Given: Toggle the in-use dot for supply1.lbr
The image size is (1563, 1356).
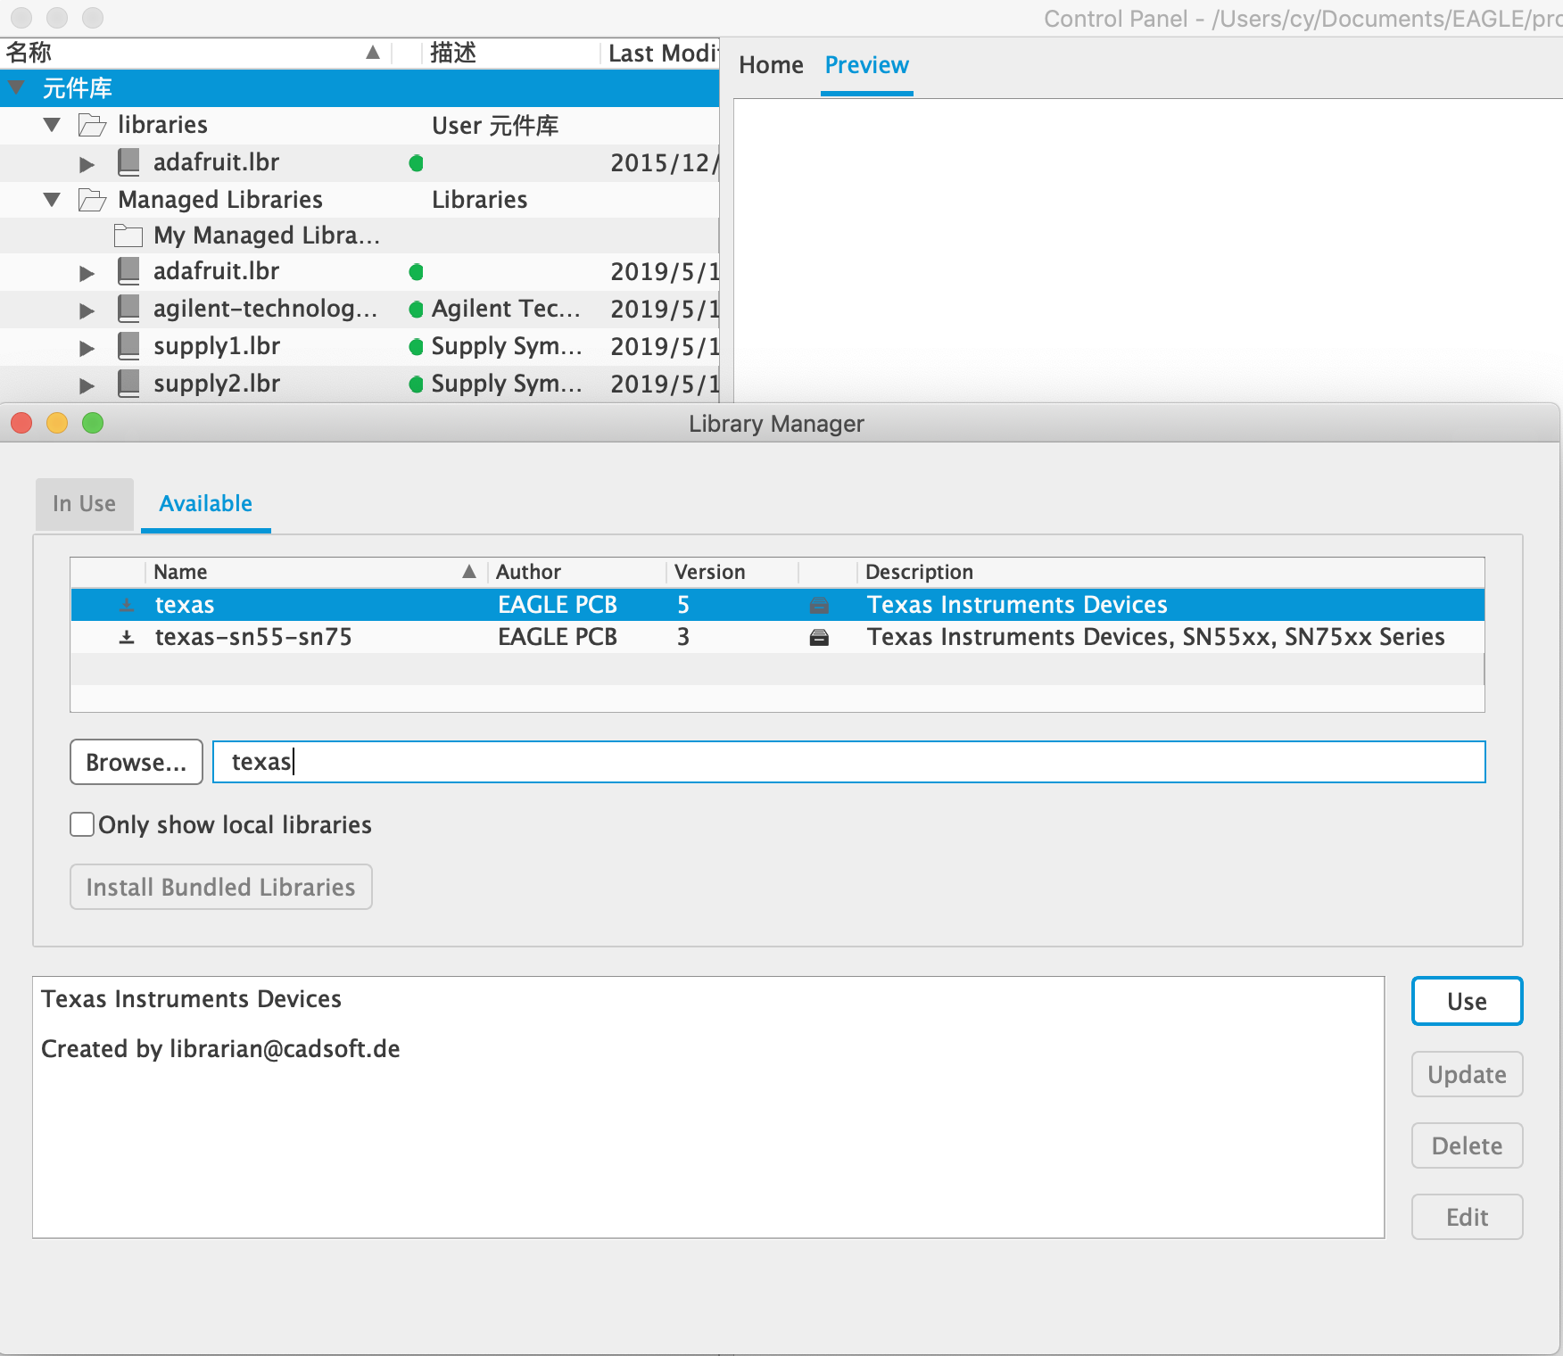Looking at the screenshot, I should [416, 347].
